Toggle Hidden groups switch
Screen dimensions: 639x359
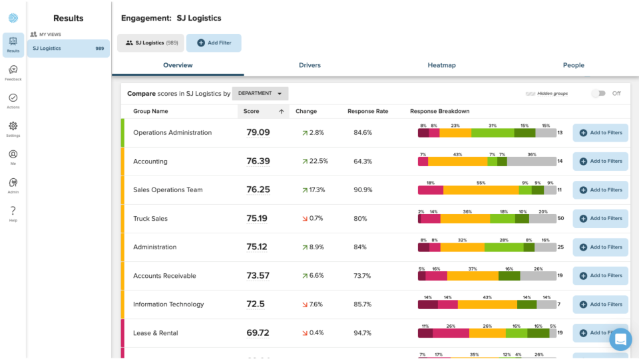pos(598,94)
